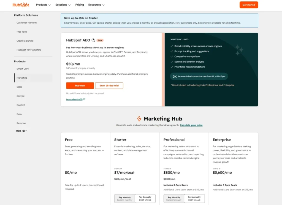
Task: Open HubSpot for Marketers in sidebar
Action: (x=29, y=50)
